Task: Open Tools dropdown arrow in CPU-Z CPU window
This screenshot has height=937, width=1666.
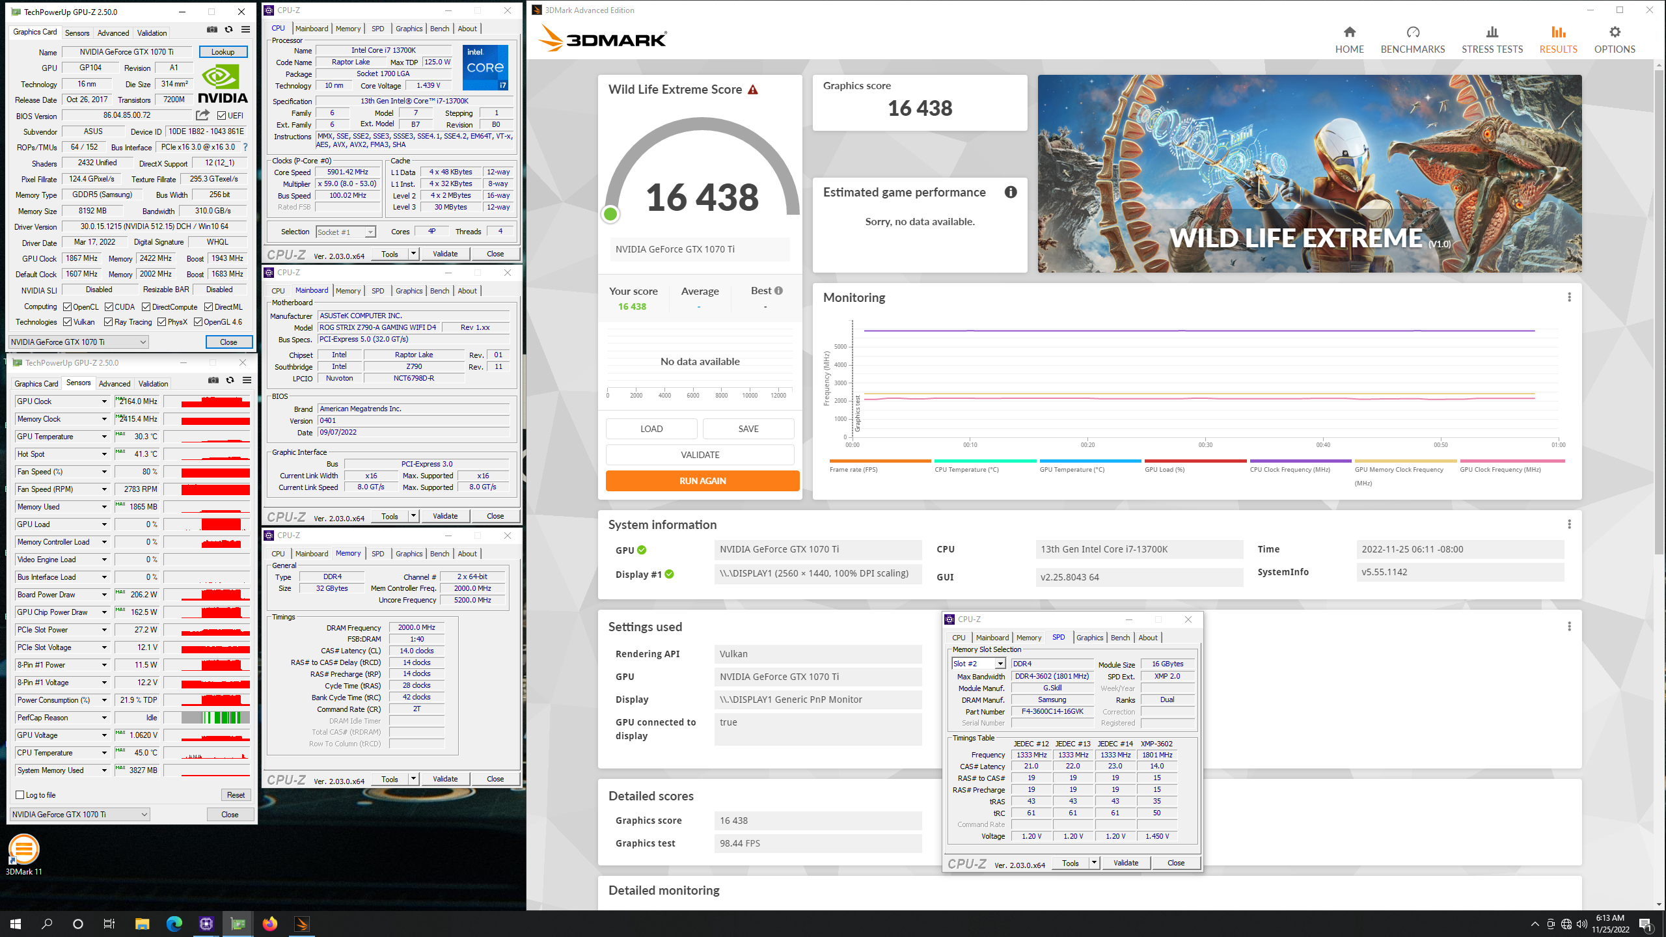Action: click(414, 254)
